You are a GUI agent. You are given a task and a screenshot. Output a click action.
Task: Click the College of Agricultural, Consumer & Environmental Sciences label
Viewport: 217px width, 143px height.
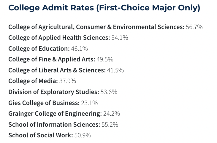click(96, 27)
